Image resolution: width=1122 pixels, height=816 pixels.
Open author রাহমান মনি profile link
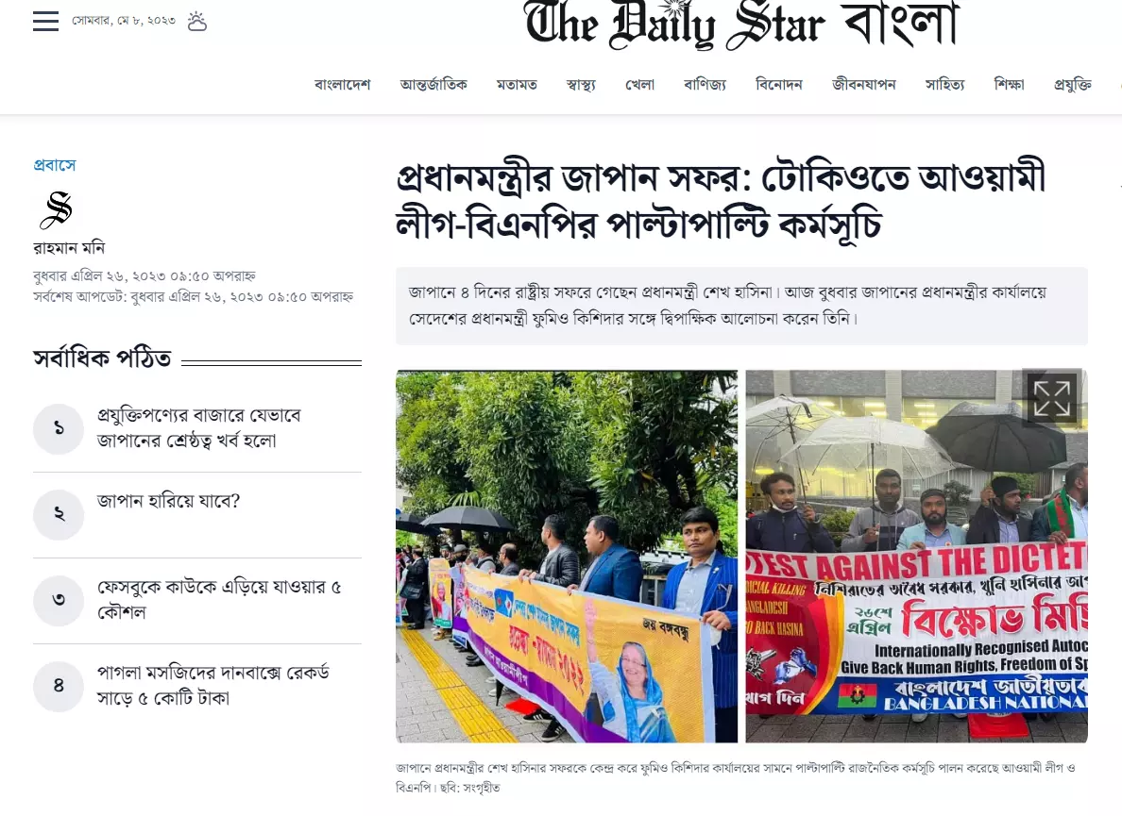click(x=69, y=248)
